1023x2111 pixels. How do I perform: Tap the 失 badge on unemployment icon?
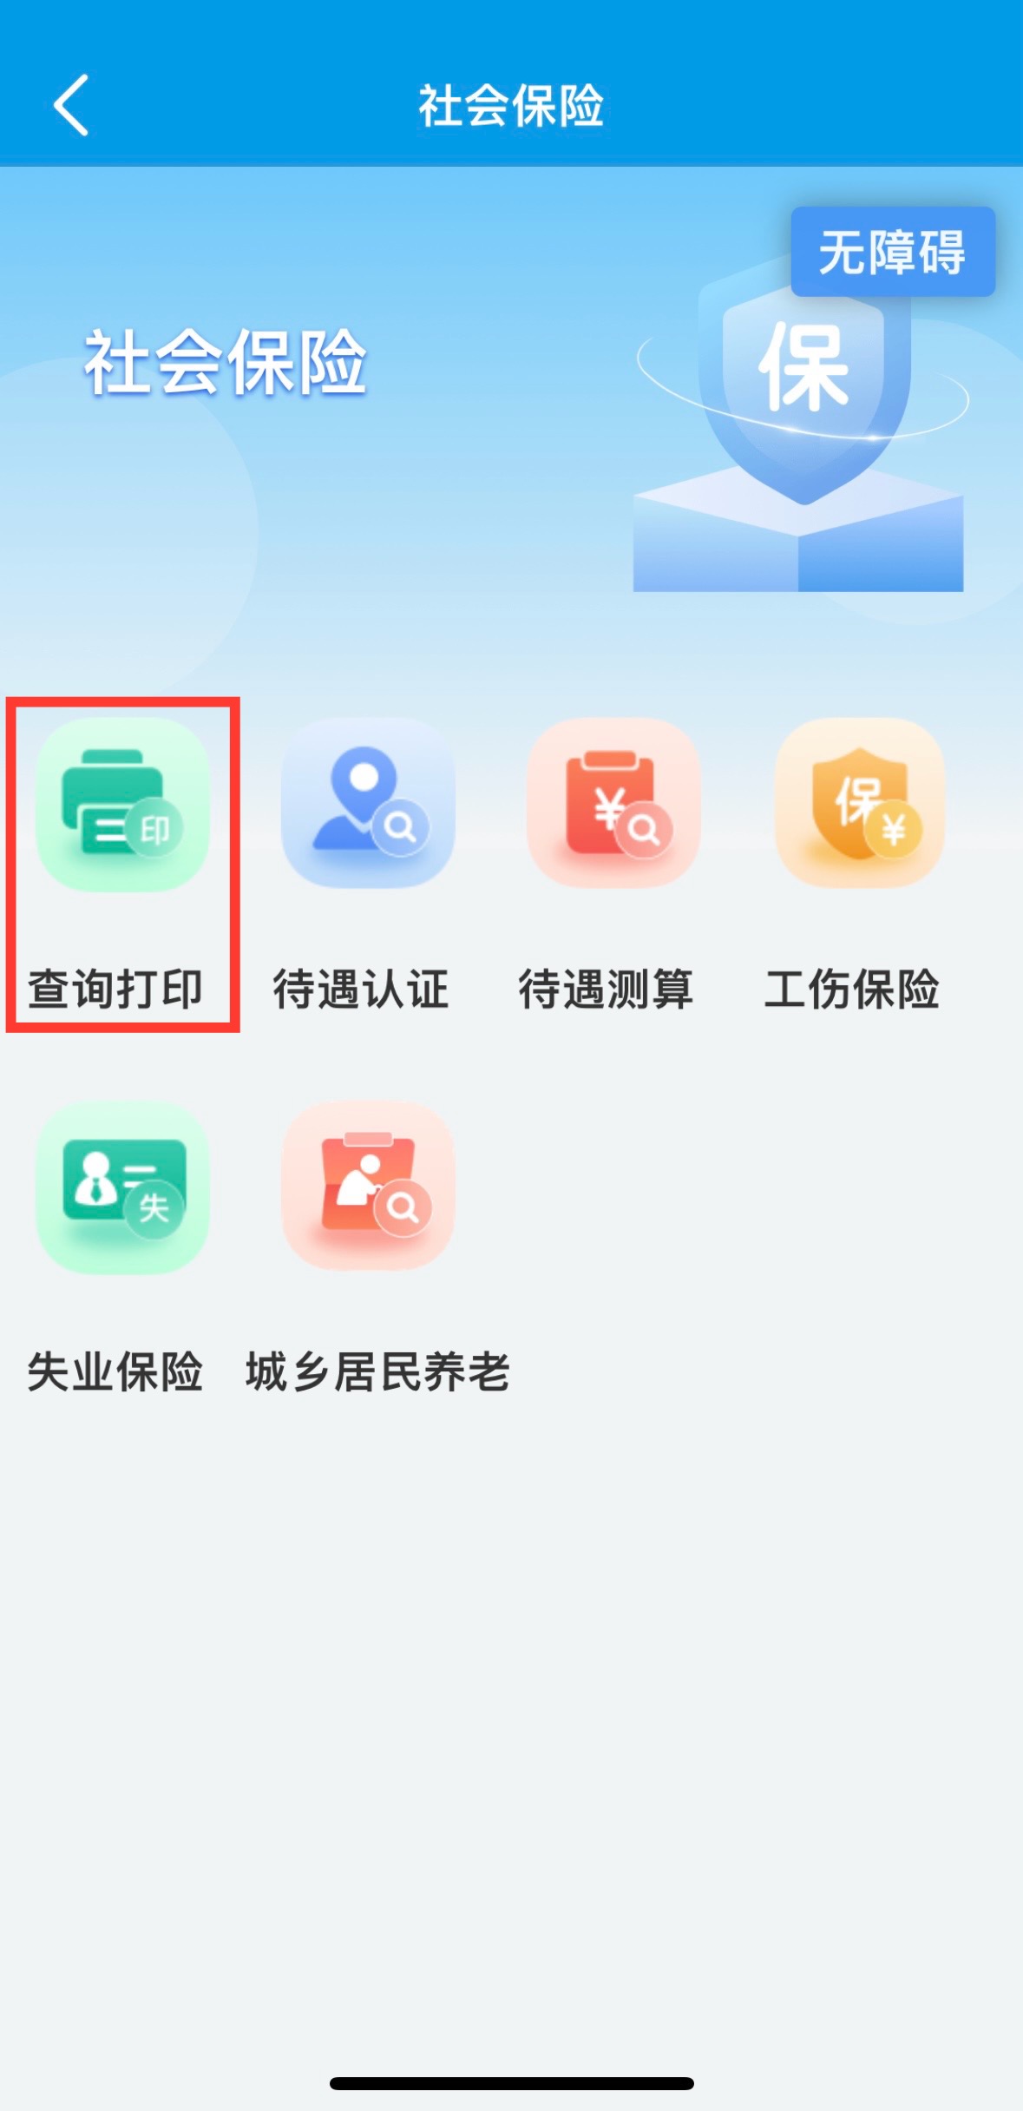click(x=154, y=1207)
